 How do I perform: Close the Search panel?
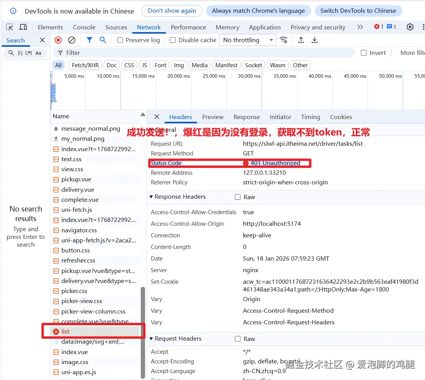tap(42, 40)
